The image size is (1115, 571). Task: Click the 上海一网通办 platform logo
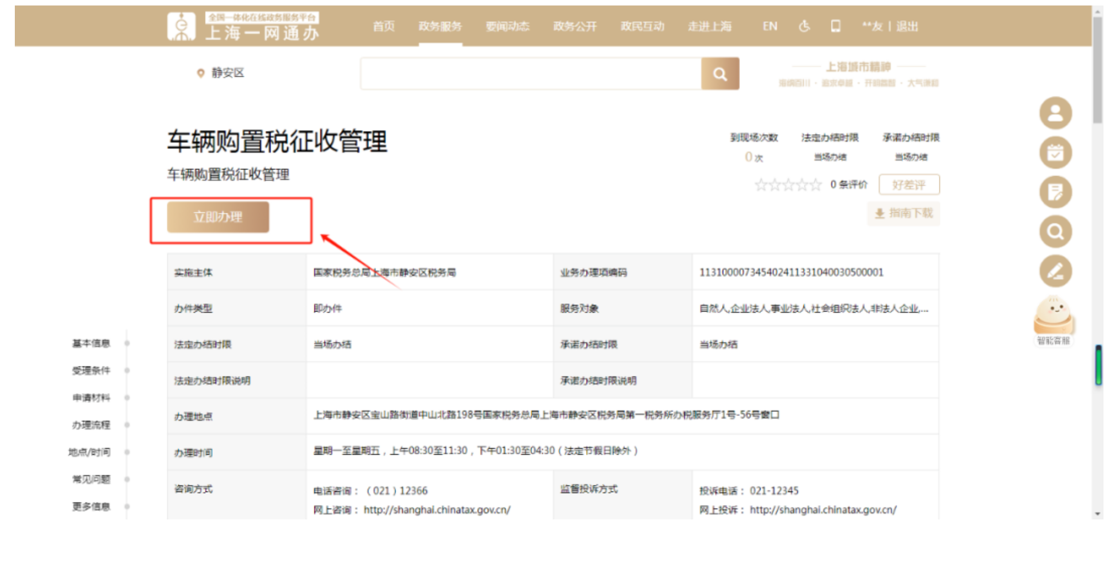pos(246,25)
